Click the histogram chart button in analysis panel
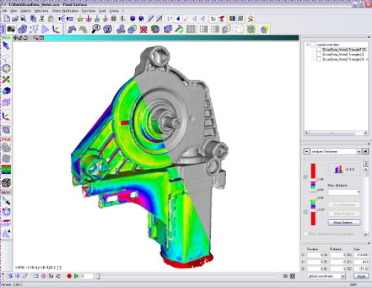This screenshot has height=288, width=372. click(344, 169)
